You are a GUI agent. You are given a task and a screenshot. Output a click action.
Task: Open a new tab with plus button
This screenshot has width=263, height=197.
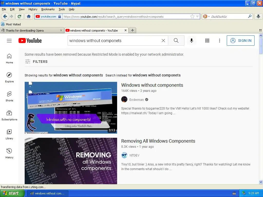click(x=133, y=30)
